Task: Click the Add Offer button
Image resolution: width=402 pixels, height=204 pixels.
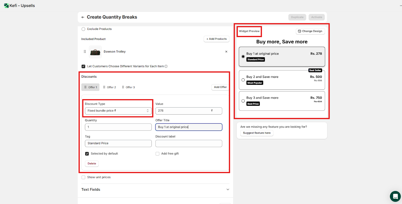Action: [x=220, y=87]
